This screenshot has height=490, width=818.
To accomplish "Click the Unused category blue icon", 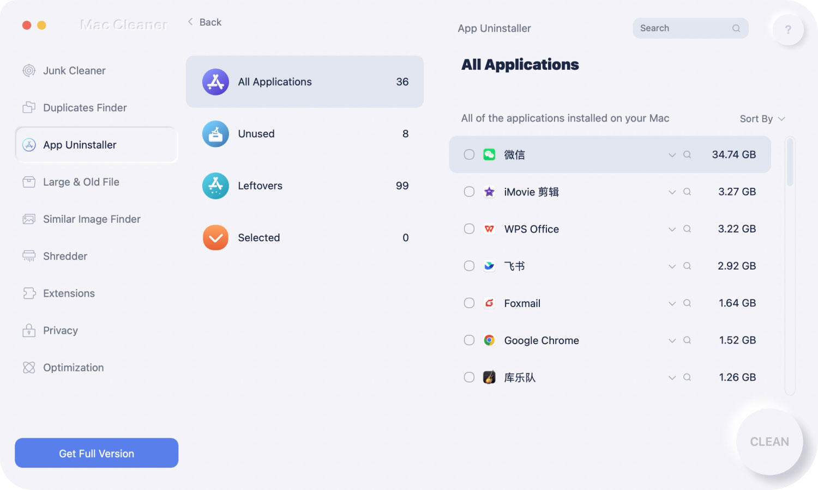I will (x=215, y=134).
